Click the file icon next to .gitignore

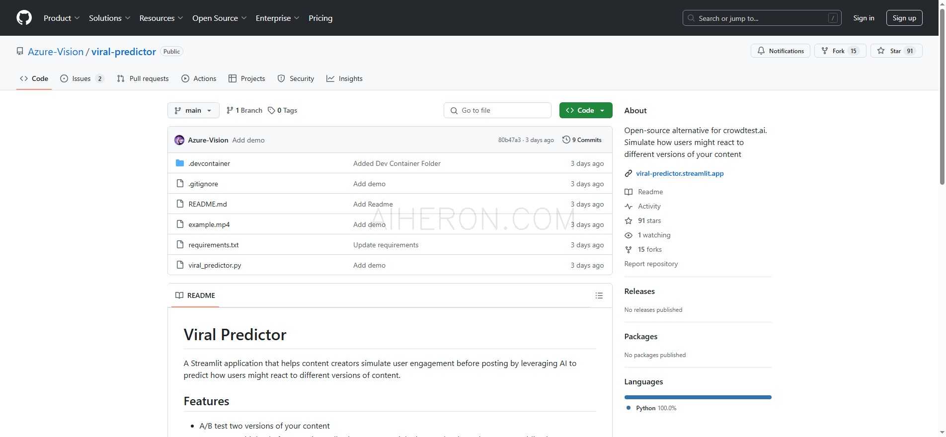[180, 183]
